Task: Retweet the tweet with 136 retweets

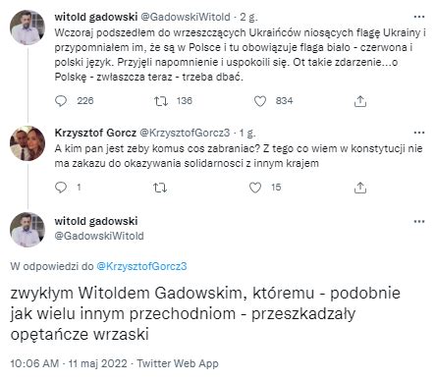Action: tap(161, 101)
